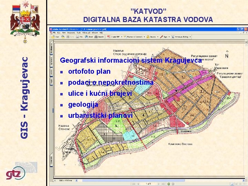The image size is (248, 186).
Task: Expand the Review & Comment dropdown arrow
Action: click(x=144, y=37)
